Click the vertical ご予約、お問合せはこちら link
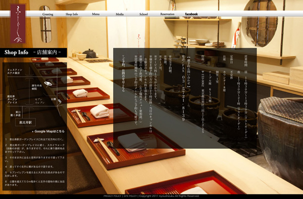303x199 pixels. click(x=124, y=73)
